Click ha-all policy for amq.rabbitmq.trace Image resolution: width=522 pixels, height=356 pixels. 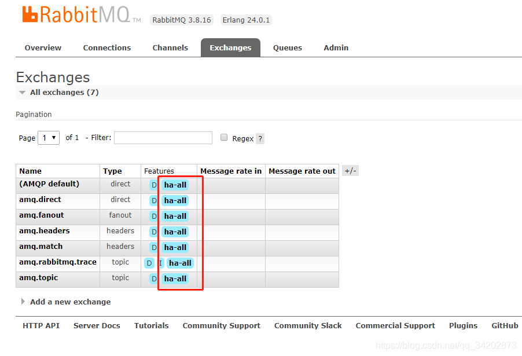click(180, 263)
